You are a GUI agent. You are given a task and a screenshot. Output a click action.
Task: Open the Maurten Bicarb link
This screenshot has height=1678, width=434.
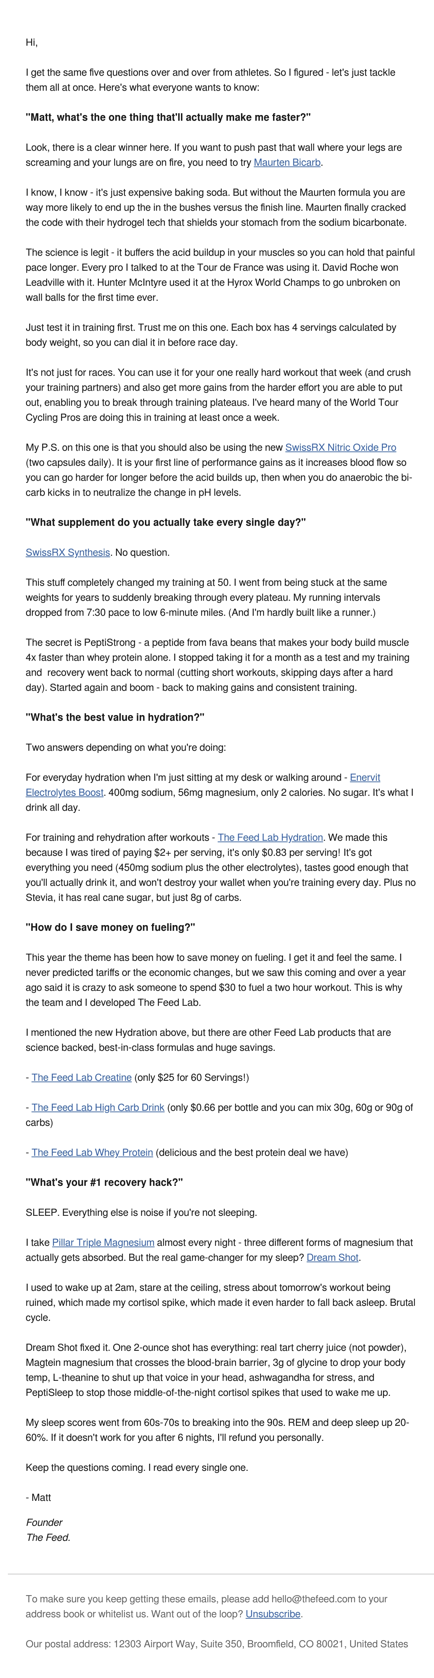[x=287, y=162]
